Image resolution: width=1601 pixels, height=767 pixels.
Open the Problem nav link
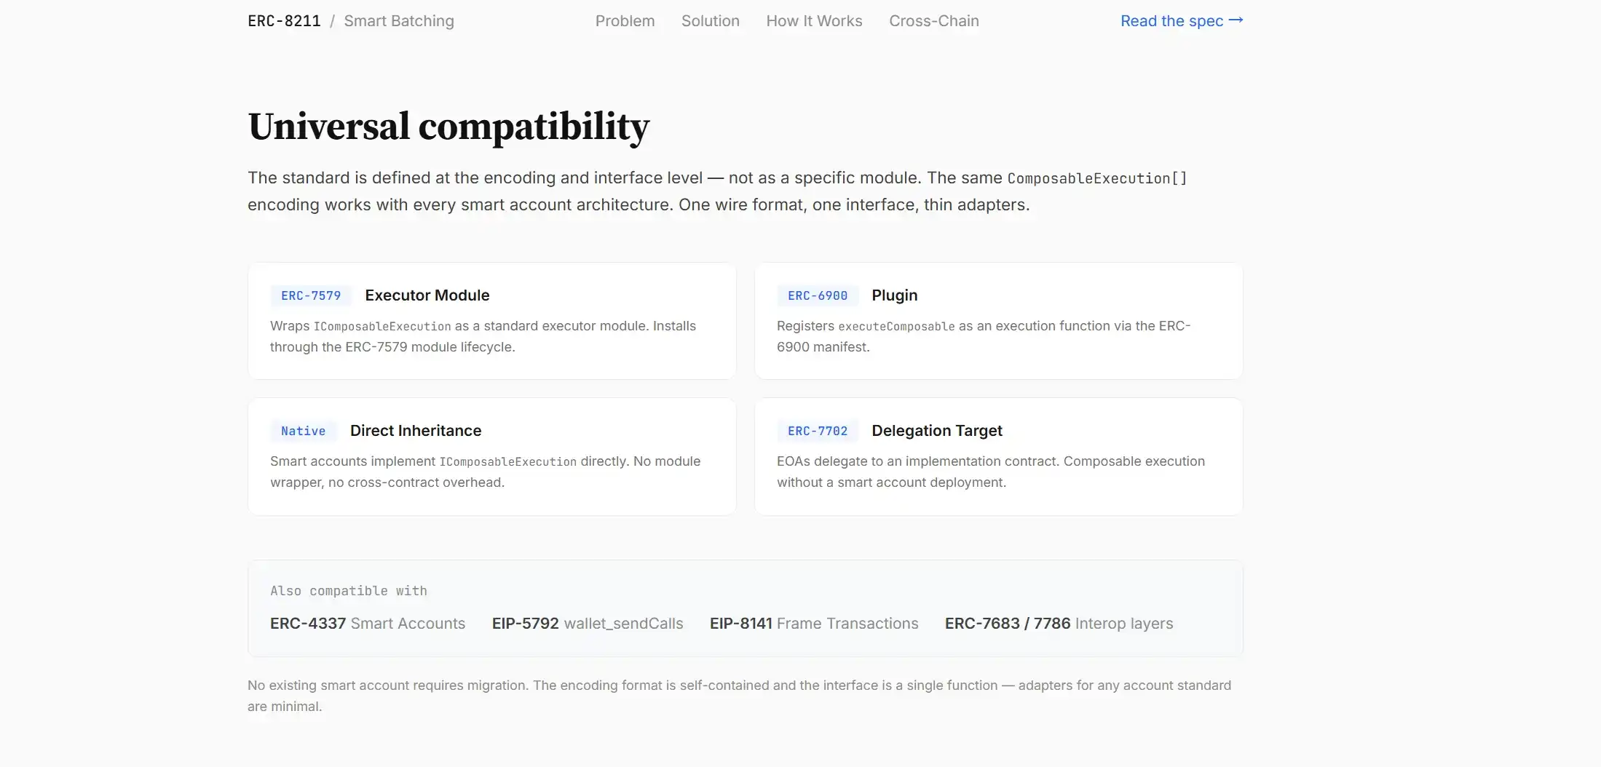point(625,21)
